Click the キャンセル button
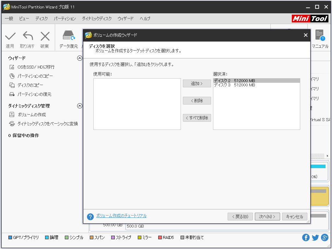Viewport: 332px width, 249px height. pos(294,217)
